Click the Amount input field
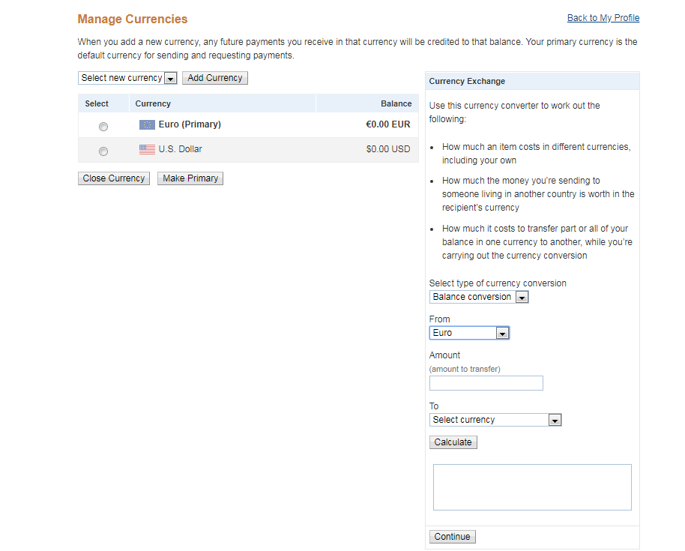The image size is (685, 551). tap(486, 383)
